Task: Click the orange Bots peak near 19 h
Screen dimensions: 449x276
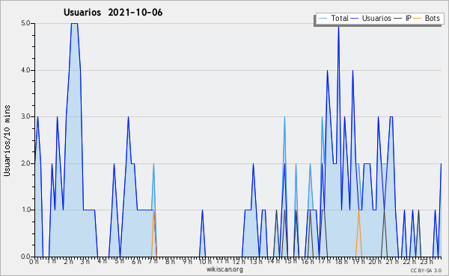Action: pyautogui.click(x=358, y=210)
